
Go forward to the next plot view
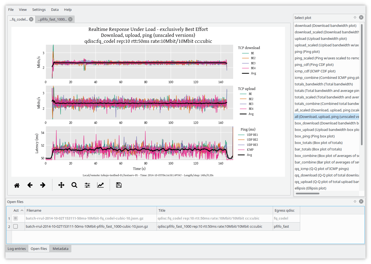[43, 185]
